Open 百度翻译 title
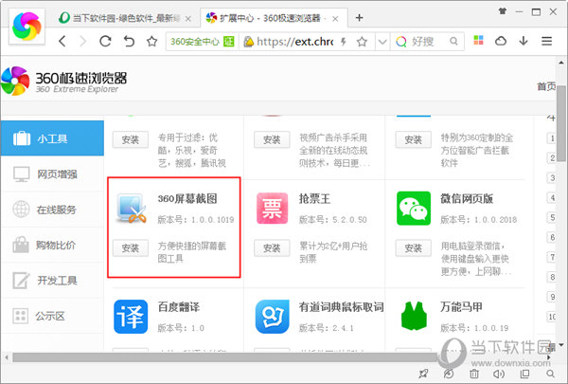The width and height of the screenshot is (568, 384). click(179, 307)
